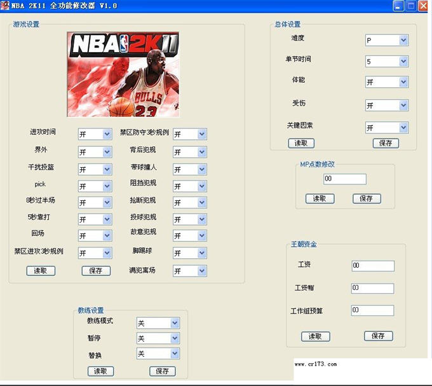Expand the 禁区进攻3秒规例 dropdown

(95, 253)
